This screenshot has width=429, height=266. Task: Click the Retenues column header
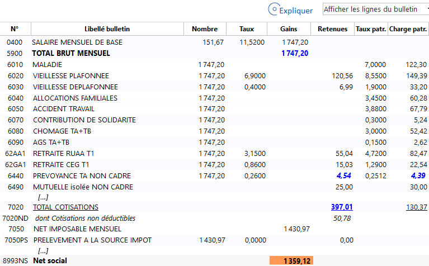click(x=332, y=29)
